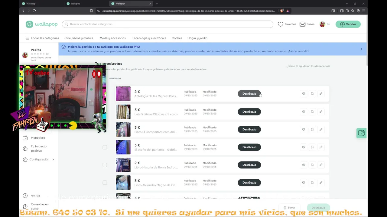Screen dimensions: 387x217
Task: Open Favoritos heart icon
Action: click(281, 24)
